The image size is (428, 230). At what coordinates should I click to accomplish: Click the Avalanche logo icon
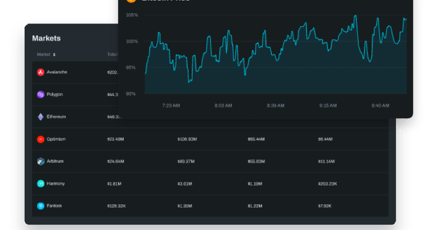41,72
